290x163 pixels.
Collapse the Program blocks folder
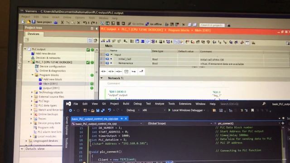coord(33,75)
